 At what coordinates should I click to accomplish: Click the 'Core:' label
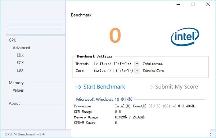80,71
